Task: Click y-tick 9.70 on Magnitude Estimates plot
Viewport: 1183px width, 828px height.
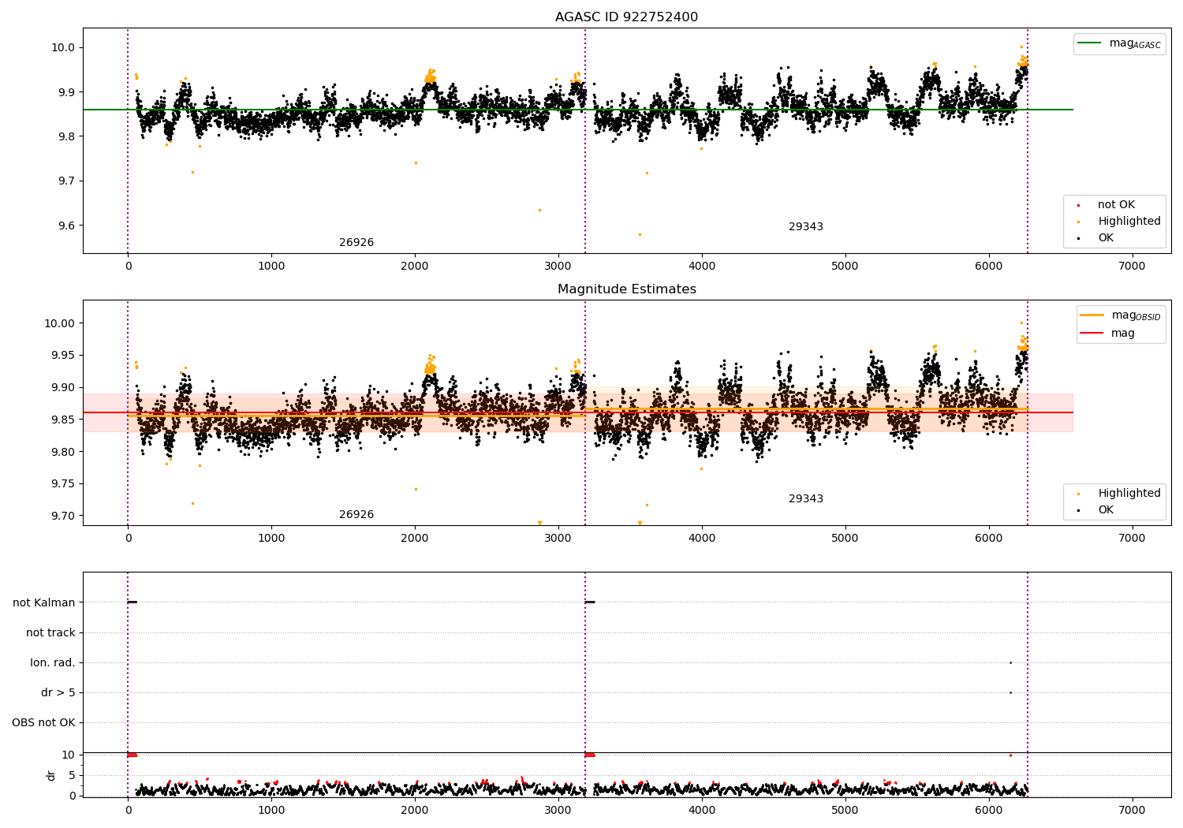Action: 63,517
